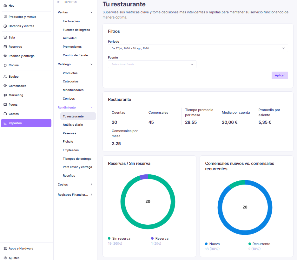
Task: Click the Hoy home icon
Action: tap(5, 5)
